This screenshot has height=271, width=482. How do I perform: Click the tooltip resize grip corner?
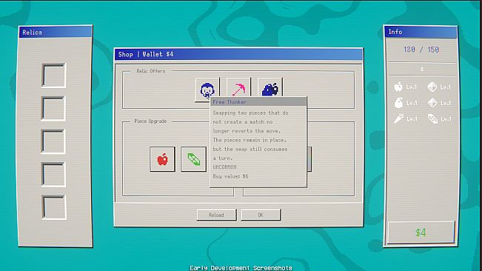(x=304, y=184)
